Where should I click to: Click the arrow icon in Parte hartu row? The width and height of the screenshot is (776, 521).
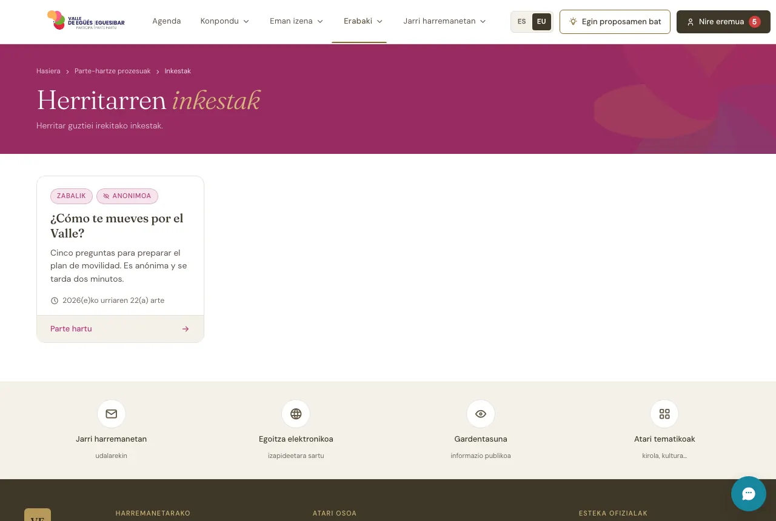coord(186,329)
